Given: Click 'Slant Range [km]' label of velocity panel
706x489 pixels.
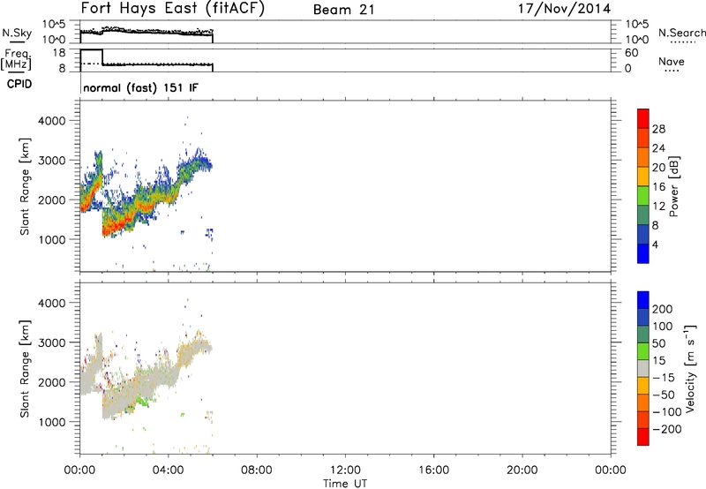Looking at the screenshot, I should (x=25, y=369).
